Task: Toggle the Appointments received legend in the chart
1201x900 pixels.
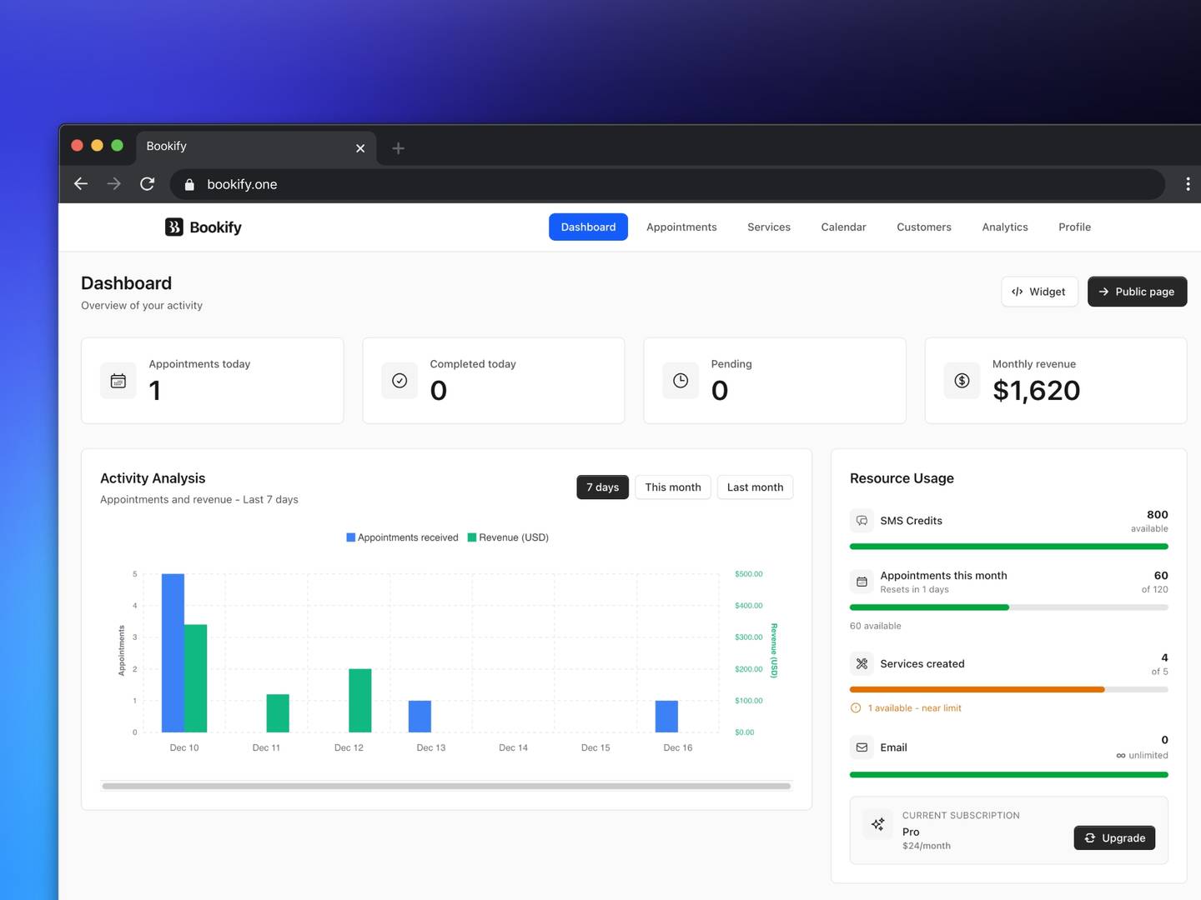Action: tap(402, 537)
